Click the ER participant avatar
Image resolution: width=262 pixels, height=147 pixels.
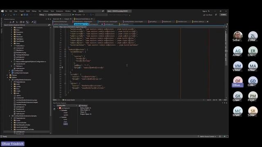point(253,51)
